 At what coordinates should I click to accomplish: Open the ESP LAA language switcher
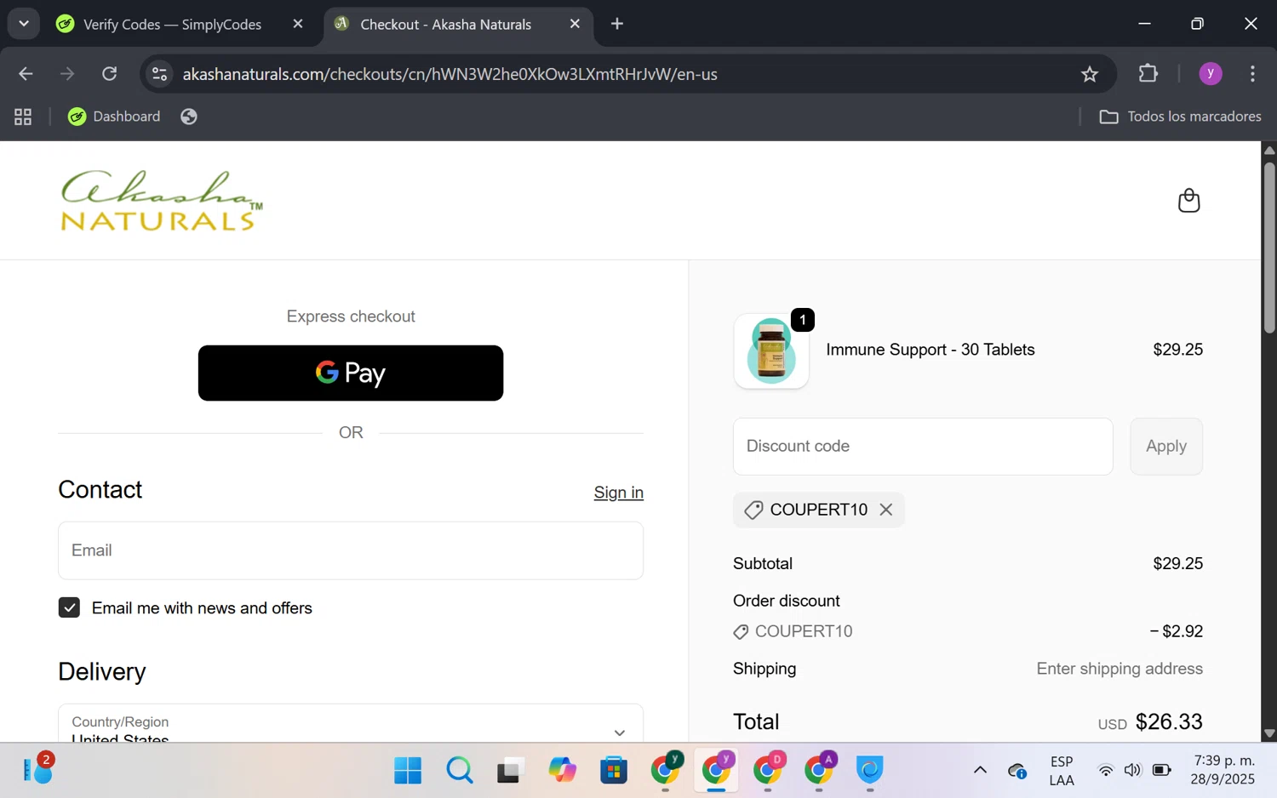point(1062,771)
